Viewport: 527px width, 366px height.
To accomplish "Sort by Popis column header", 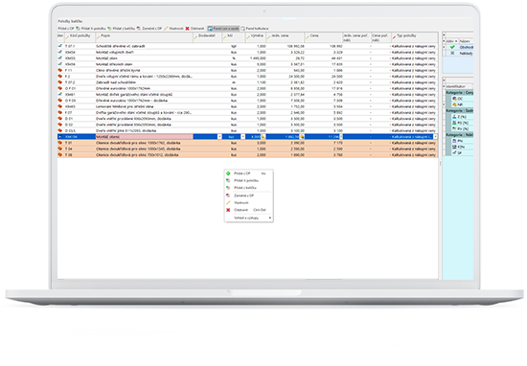I will [144, 37].
